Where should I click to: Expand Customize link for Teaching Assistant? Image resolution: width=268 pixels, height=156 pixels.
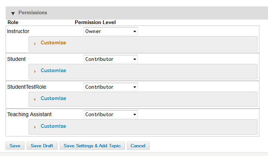point(53,126)
